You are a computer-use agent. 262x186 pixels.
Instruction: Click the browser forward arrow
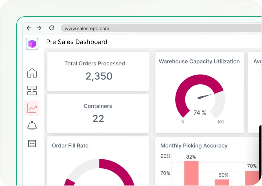pos(39,28)
